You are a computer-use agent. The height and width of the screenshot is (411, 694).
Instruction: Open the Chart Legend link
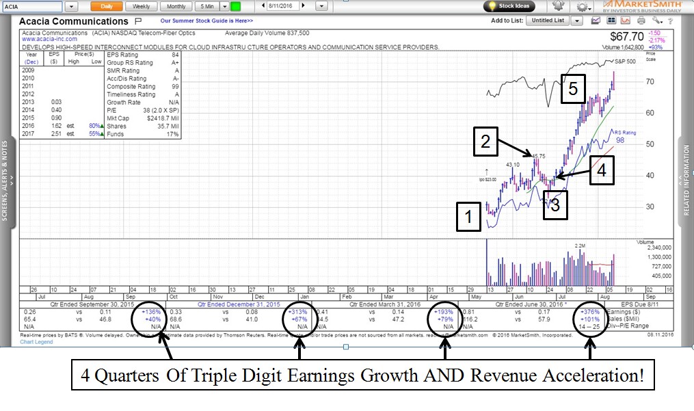(36, 342)
